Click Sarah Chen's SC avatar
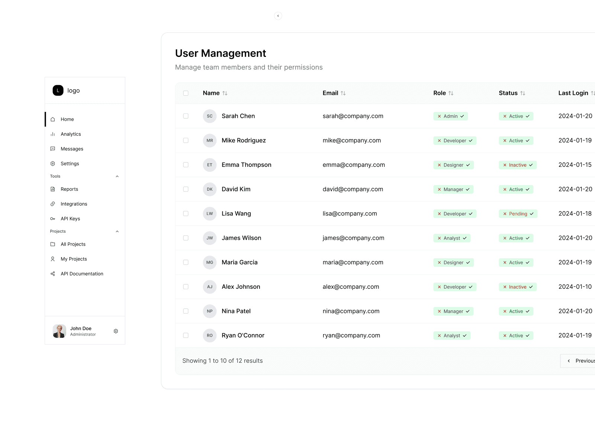 pos(210,116)
